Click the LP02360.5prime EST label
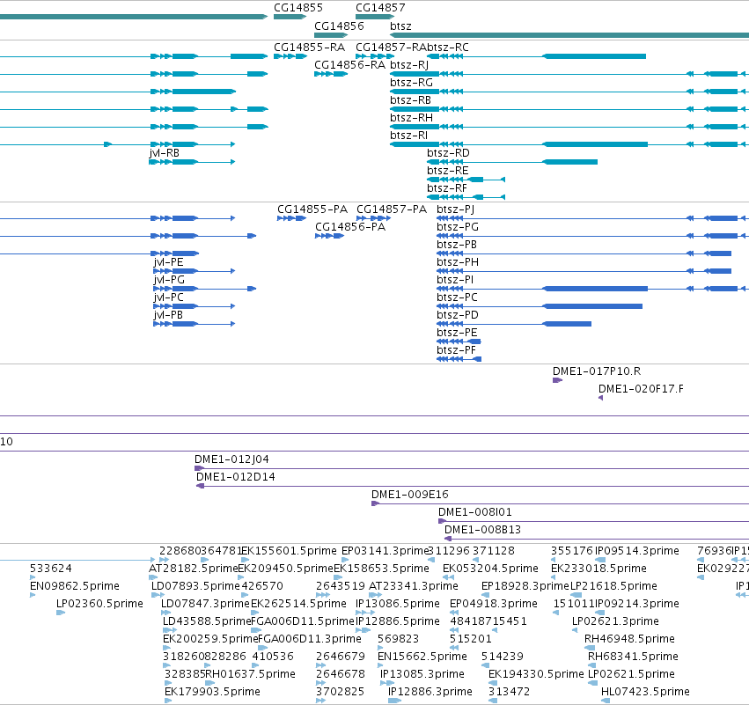The width and height of the screenshot is (749, 705). (99, 604)
